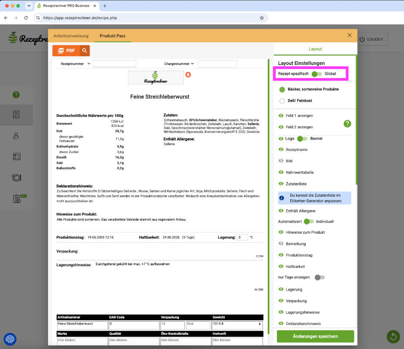Hide the Lagerung field
This screenshot has width=404, height=349.
point(281,289)
